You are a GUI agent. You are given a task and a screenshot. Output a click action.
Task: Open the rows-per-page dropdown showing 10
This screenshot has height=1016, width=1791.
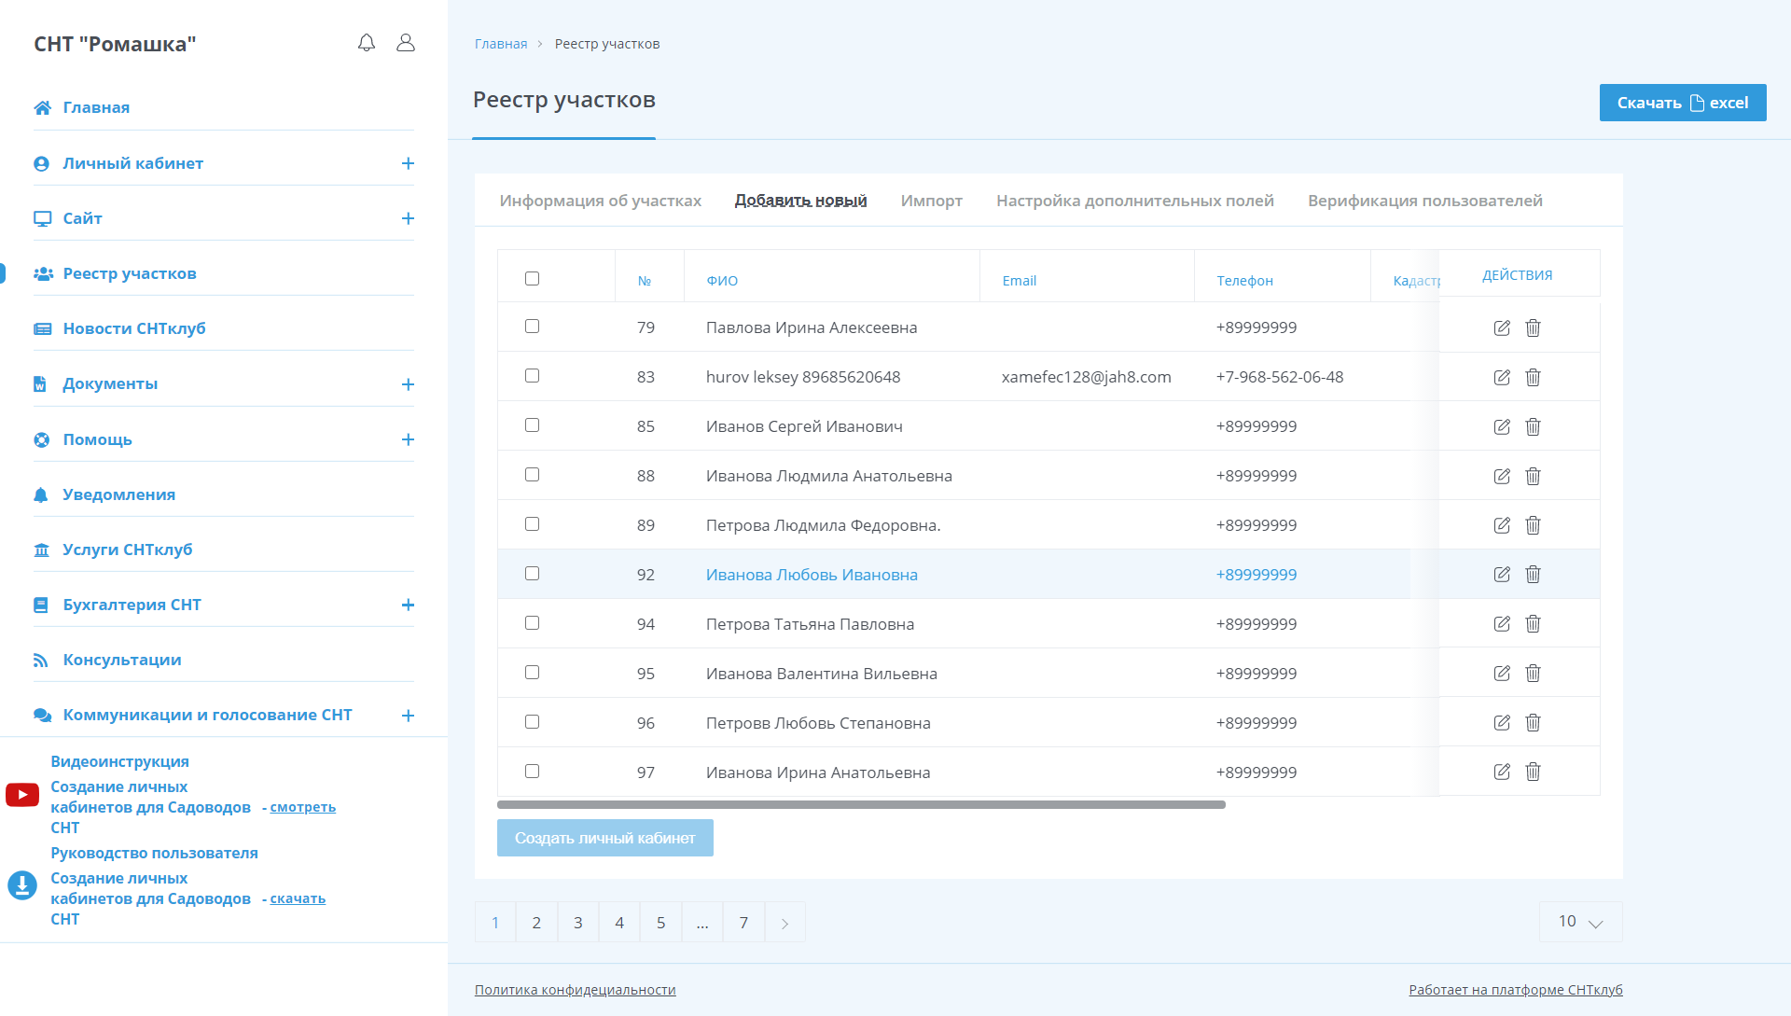[x=1580, y=922]
